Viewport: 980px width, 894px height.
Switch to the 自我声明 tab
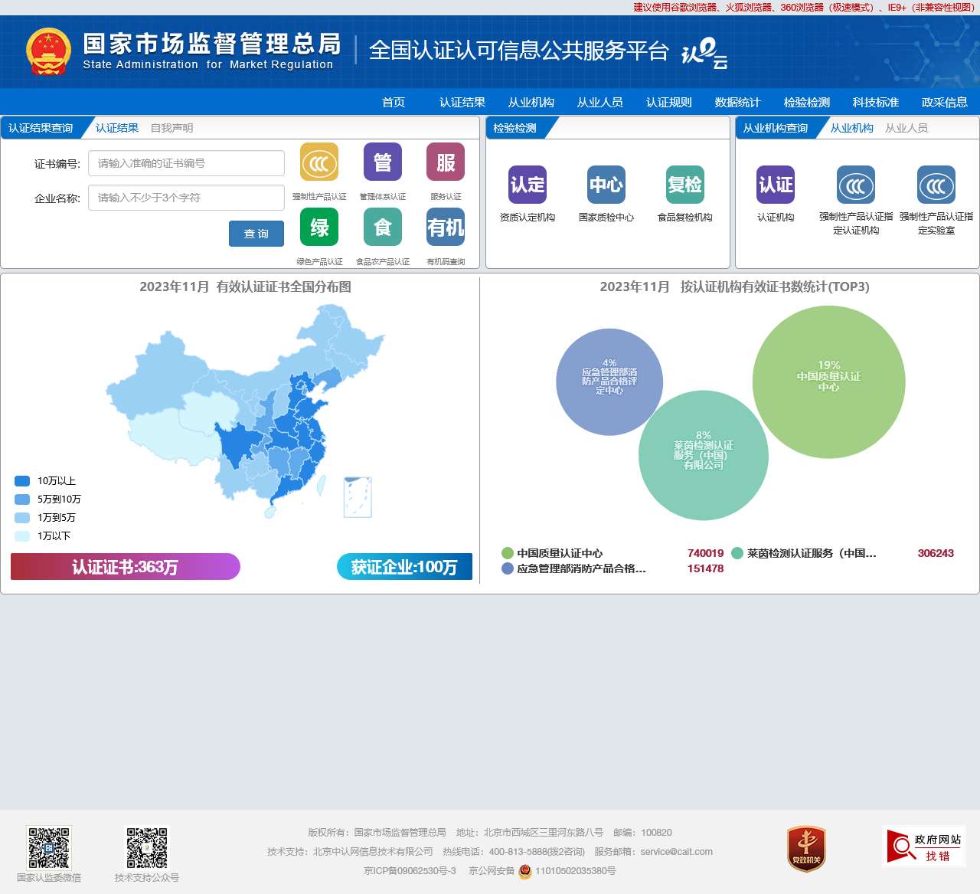tap(172, 128)
